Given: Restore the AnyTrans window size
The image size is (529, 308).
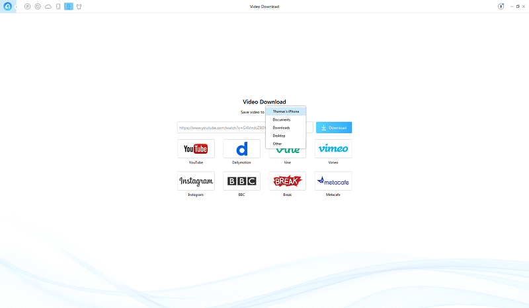Looking at the screenshot, I should pos(518,7).
